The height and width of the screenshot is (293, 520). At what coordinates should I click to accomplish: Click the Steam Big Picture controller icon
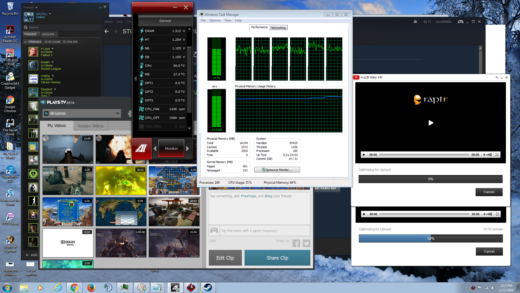tap(460, 22)
